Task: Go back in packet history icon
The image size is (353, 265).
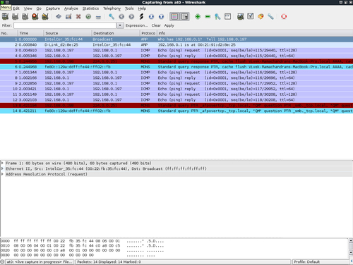Action: point(121,16)
